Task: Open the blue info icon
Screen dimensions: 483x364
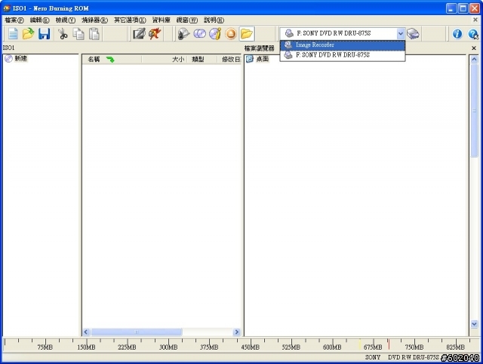Action: click(x=457, y=33)
